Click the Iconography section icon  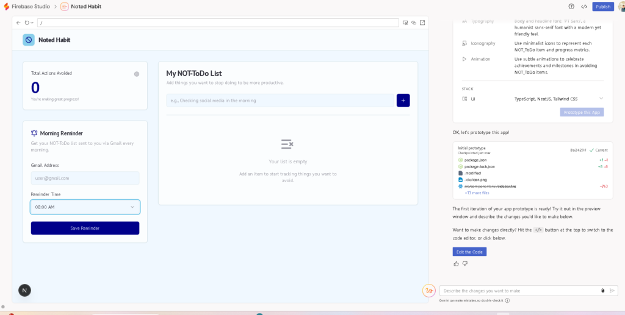click(x=464, y=43)
